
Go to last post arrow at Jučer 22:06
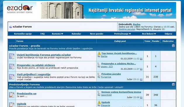[x=141, y=97]
